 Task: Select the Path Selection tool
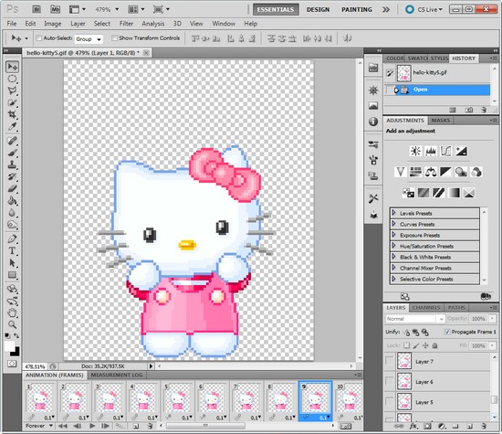point(12,263)
